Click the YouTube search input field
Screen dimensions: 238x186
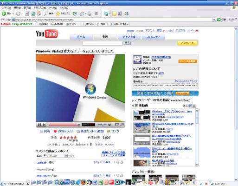(103, 43)
